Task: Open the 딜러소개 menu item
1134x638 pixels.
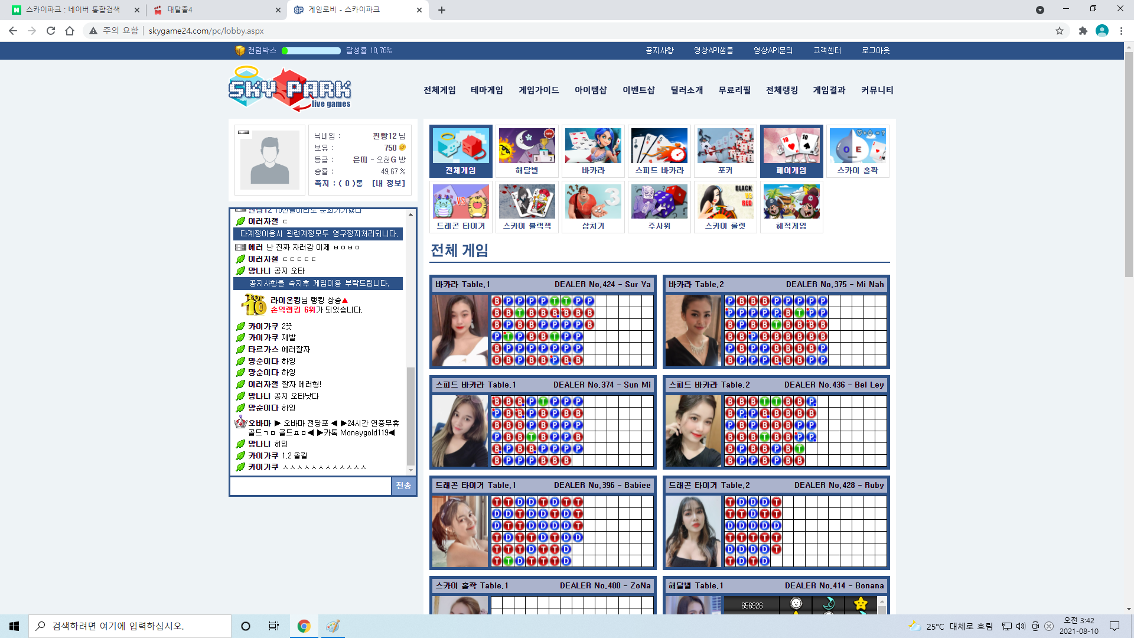Action: pos(687,90)
